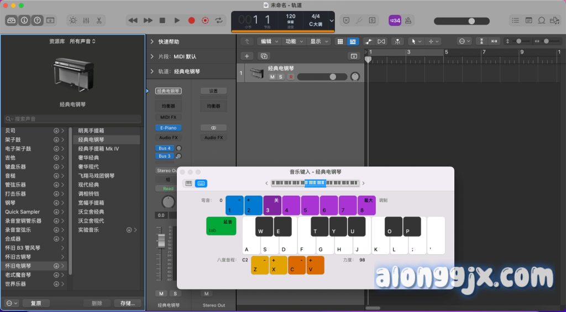Add a new track with plus button
566x312 pixels.
click(247, 56)
